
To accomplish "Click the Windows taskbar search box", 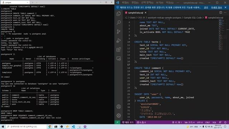I will pyautogui.click(x=26, y=126).
